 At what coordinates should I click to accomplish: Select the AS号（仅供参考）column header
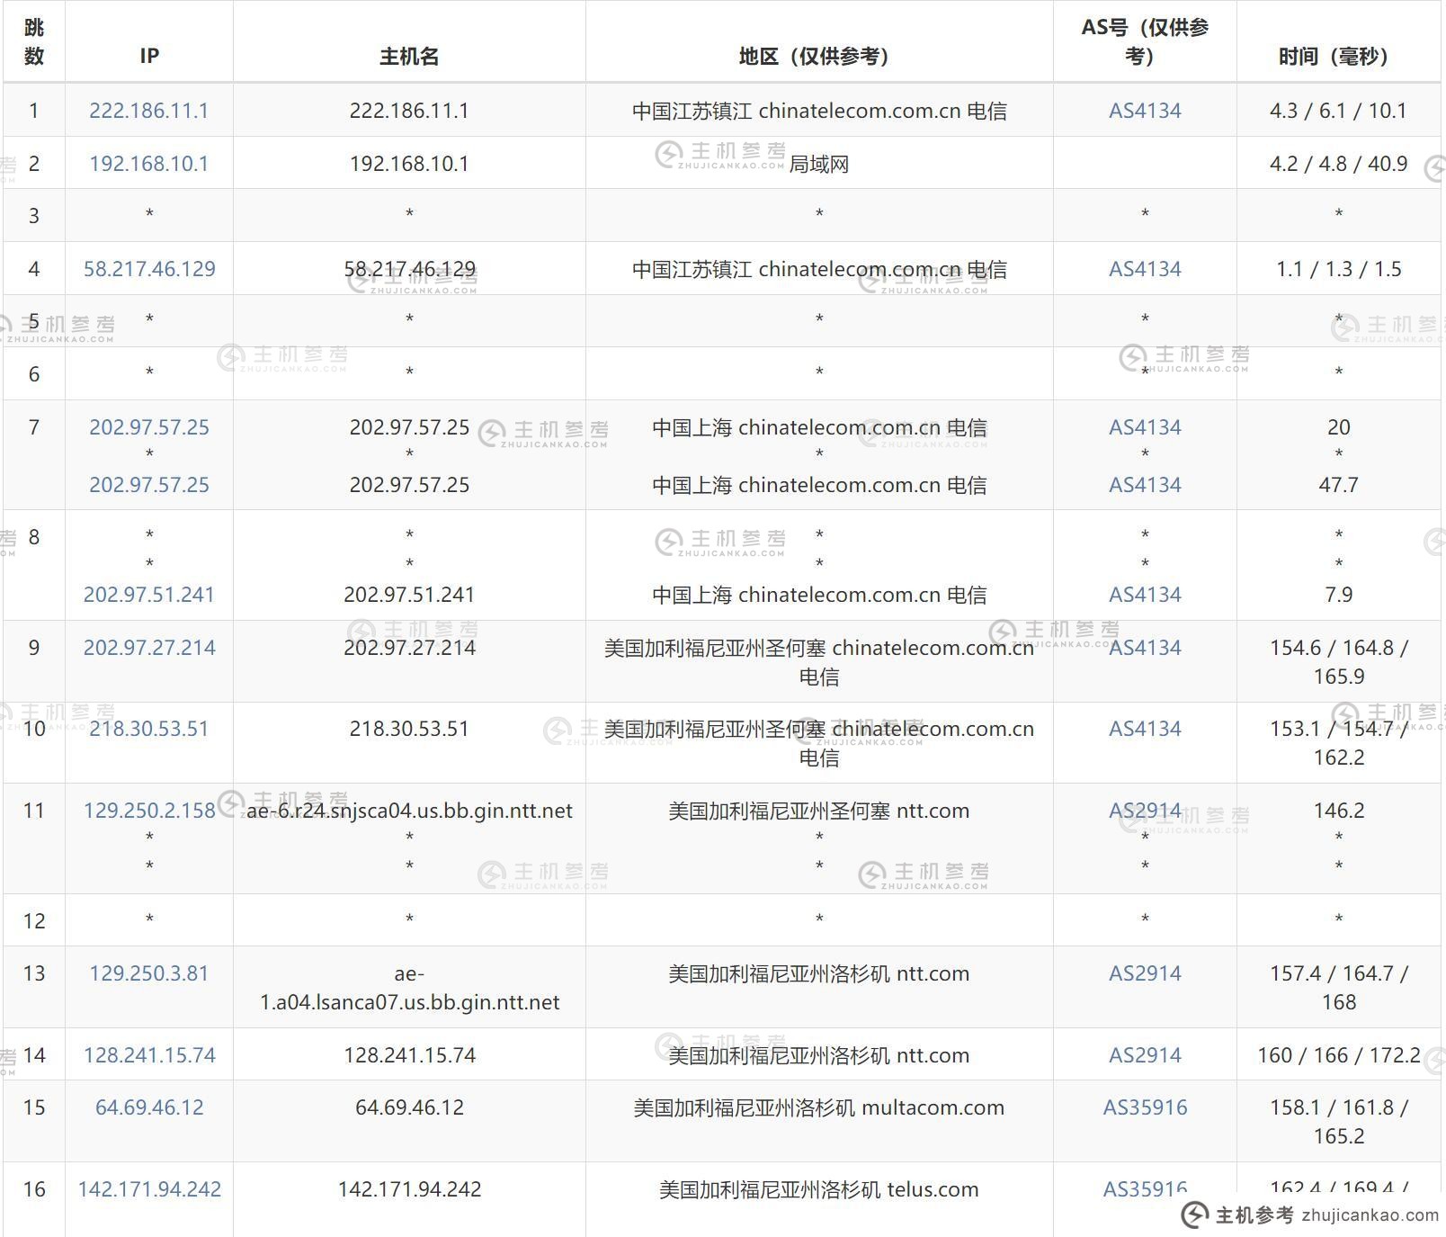pyautogui.click(x=1145, y=41)
